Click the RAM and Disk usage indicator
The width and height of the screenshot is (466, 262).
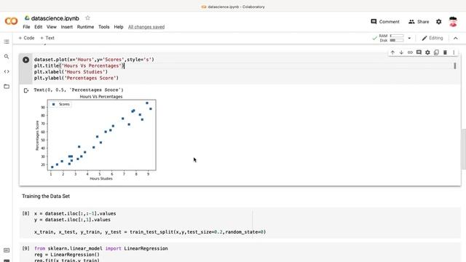click(388, 38)
